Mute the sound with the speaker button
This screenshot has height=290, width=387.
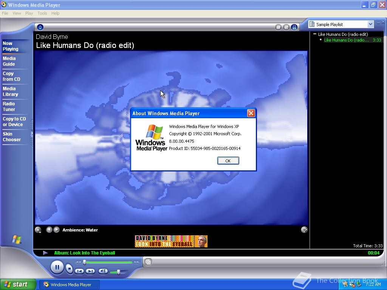[x=103, y=271]
